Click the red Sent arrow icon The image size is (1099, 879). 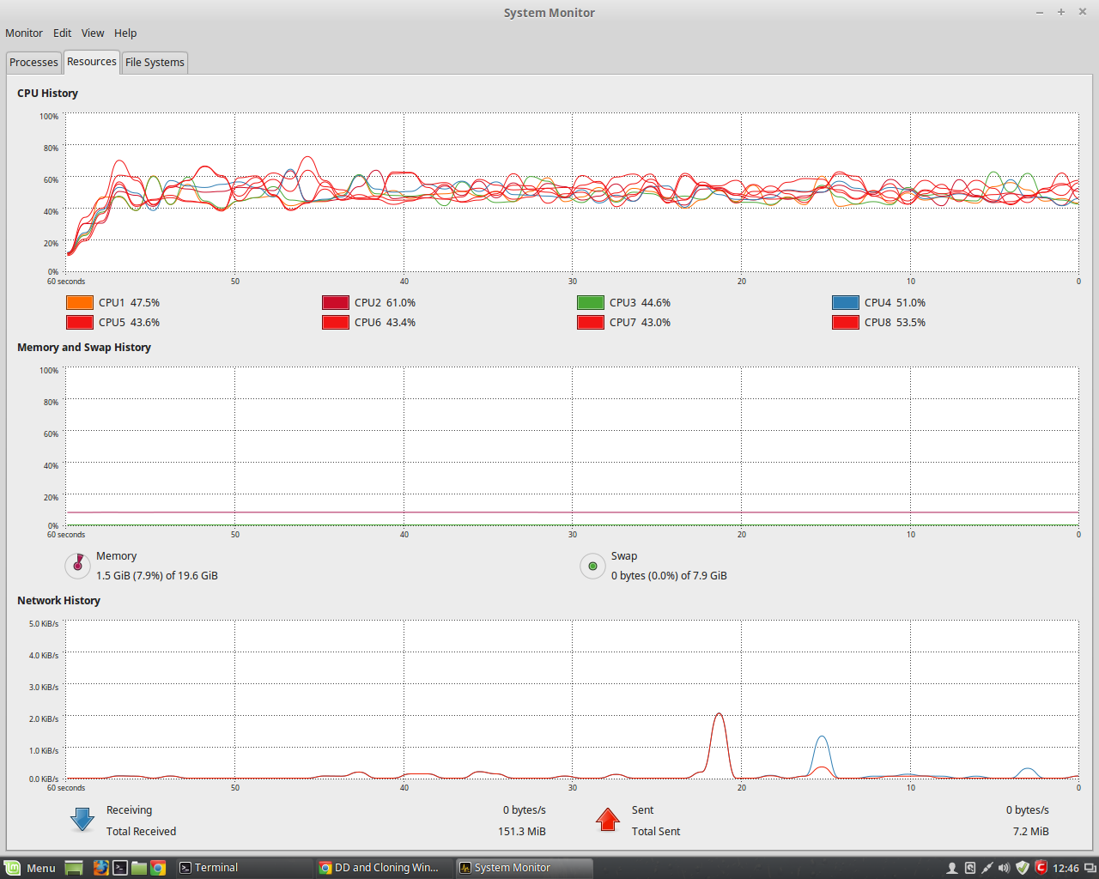pos(608,820)
